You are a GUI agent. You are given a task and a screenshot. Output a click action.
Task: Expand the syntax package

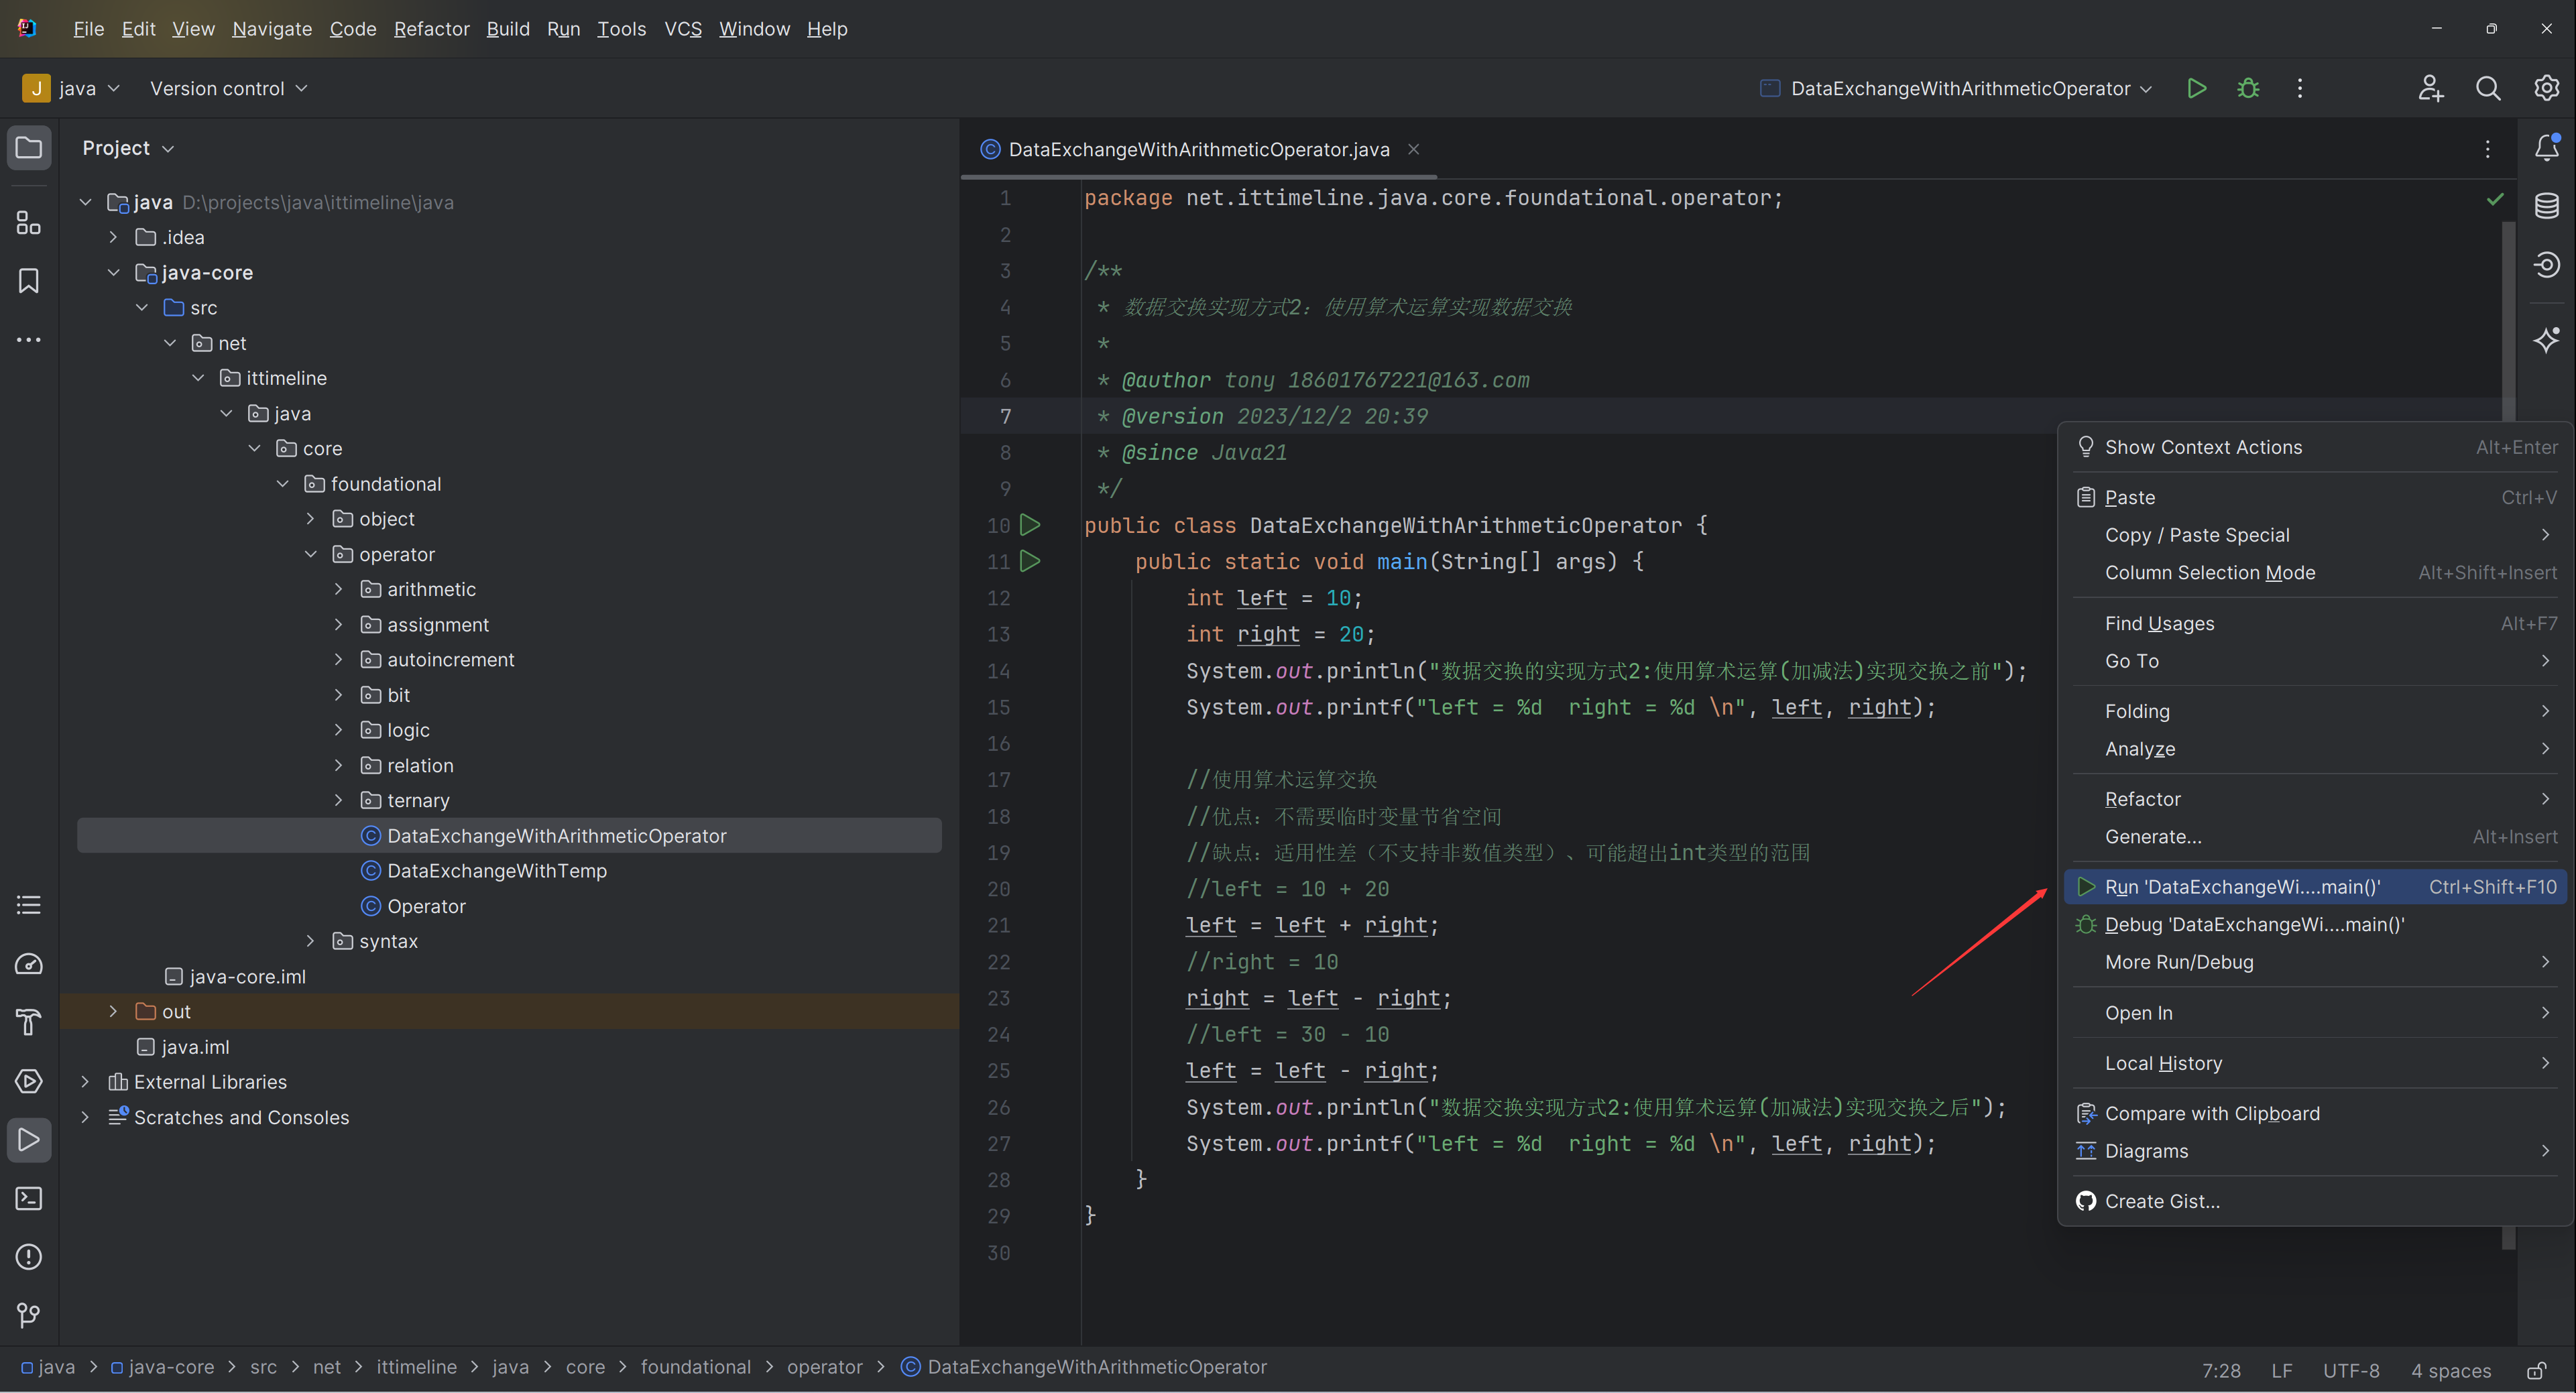click(x=311, y=941)
